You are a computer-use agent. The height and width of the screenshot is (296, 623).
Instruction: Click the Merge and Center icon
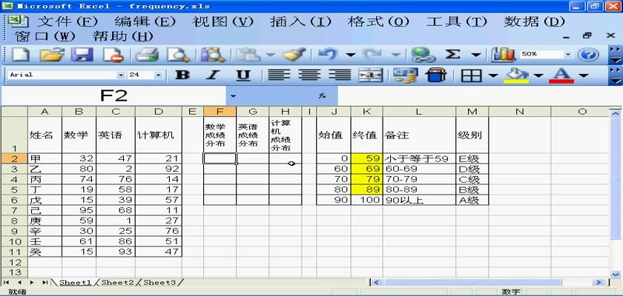point(369,75)
